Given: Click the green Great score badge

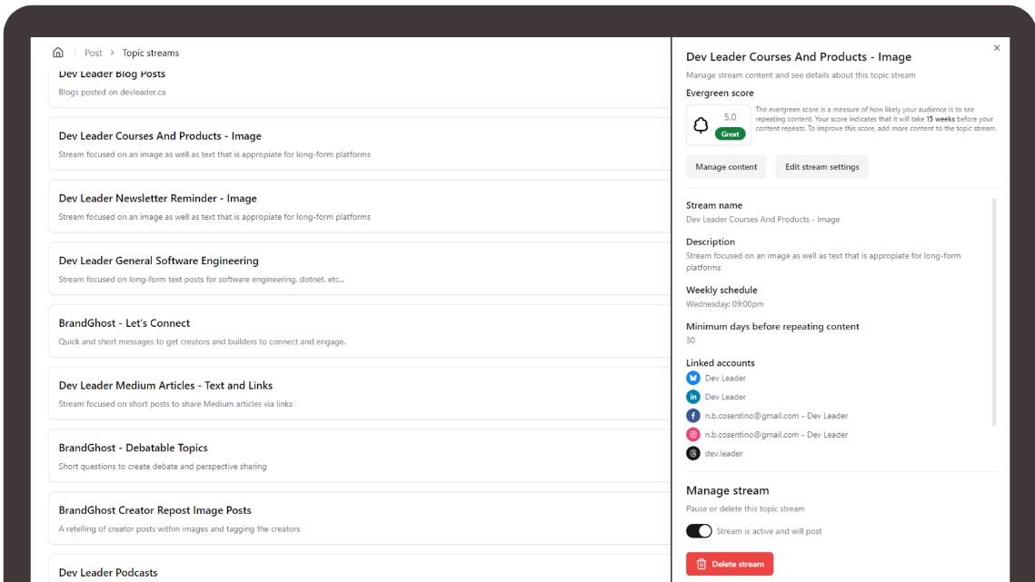Looking at the screenshot, I should (x=730, y=134).
